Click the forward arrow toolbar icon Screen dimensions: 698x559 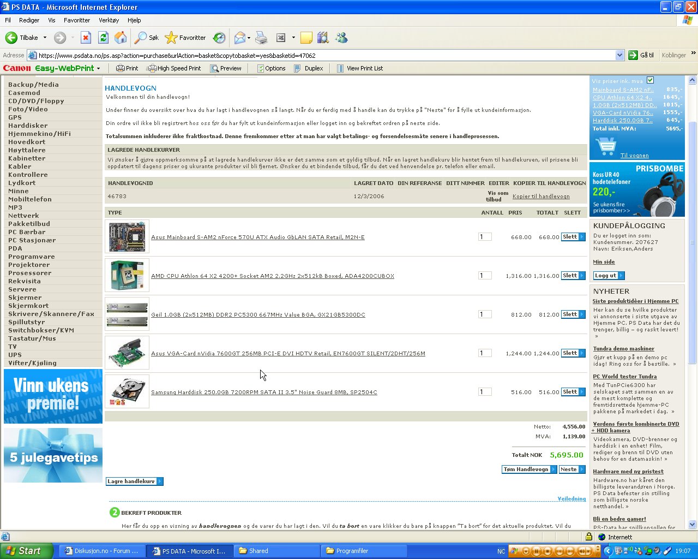pos(60,38)
